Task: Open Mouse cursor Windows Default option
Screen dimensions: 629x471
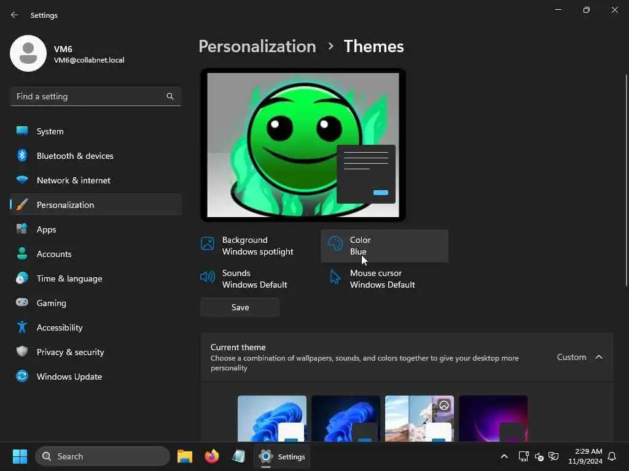Action: (x=385, y=279)
